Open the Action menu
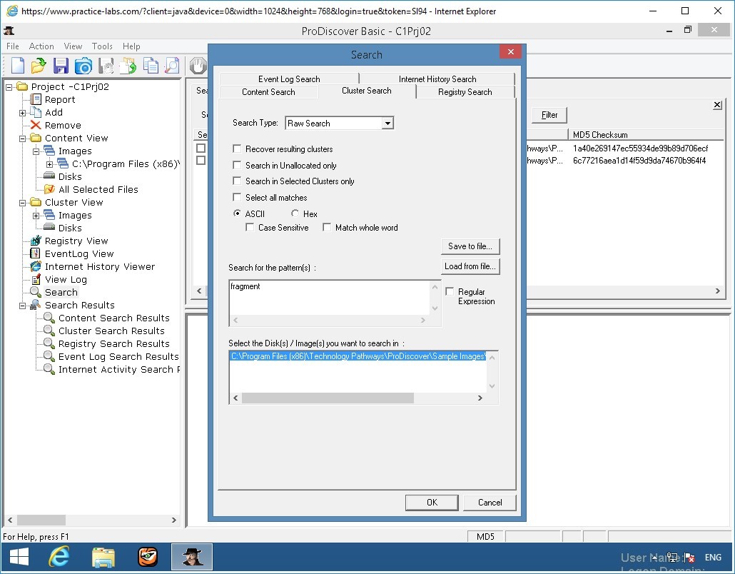The width and height of the screenshot is (735, 574). coord(41,46)
